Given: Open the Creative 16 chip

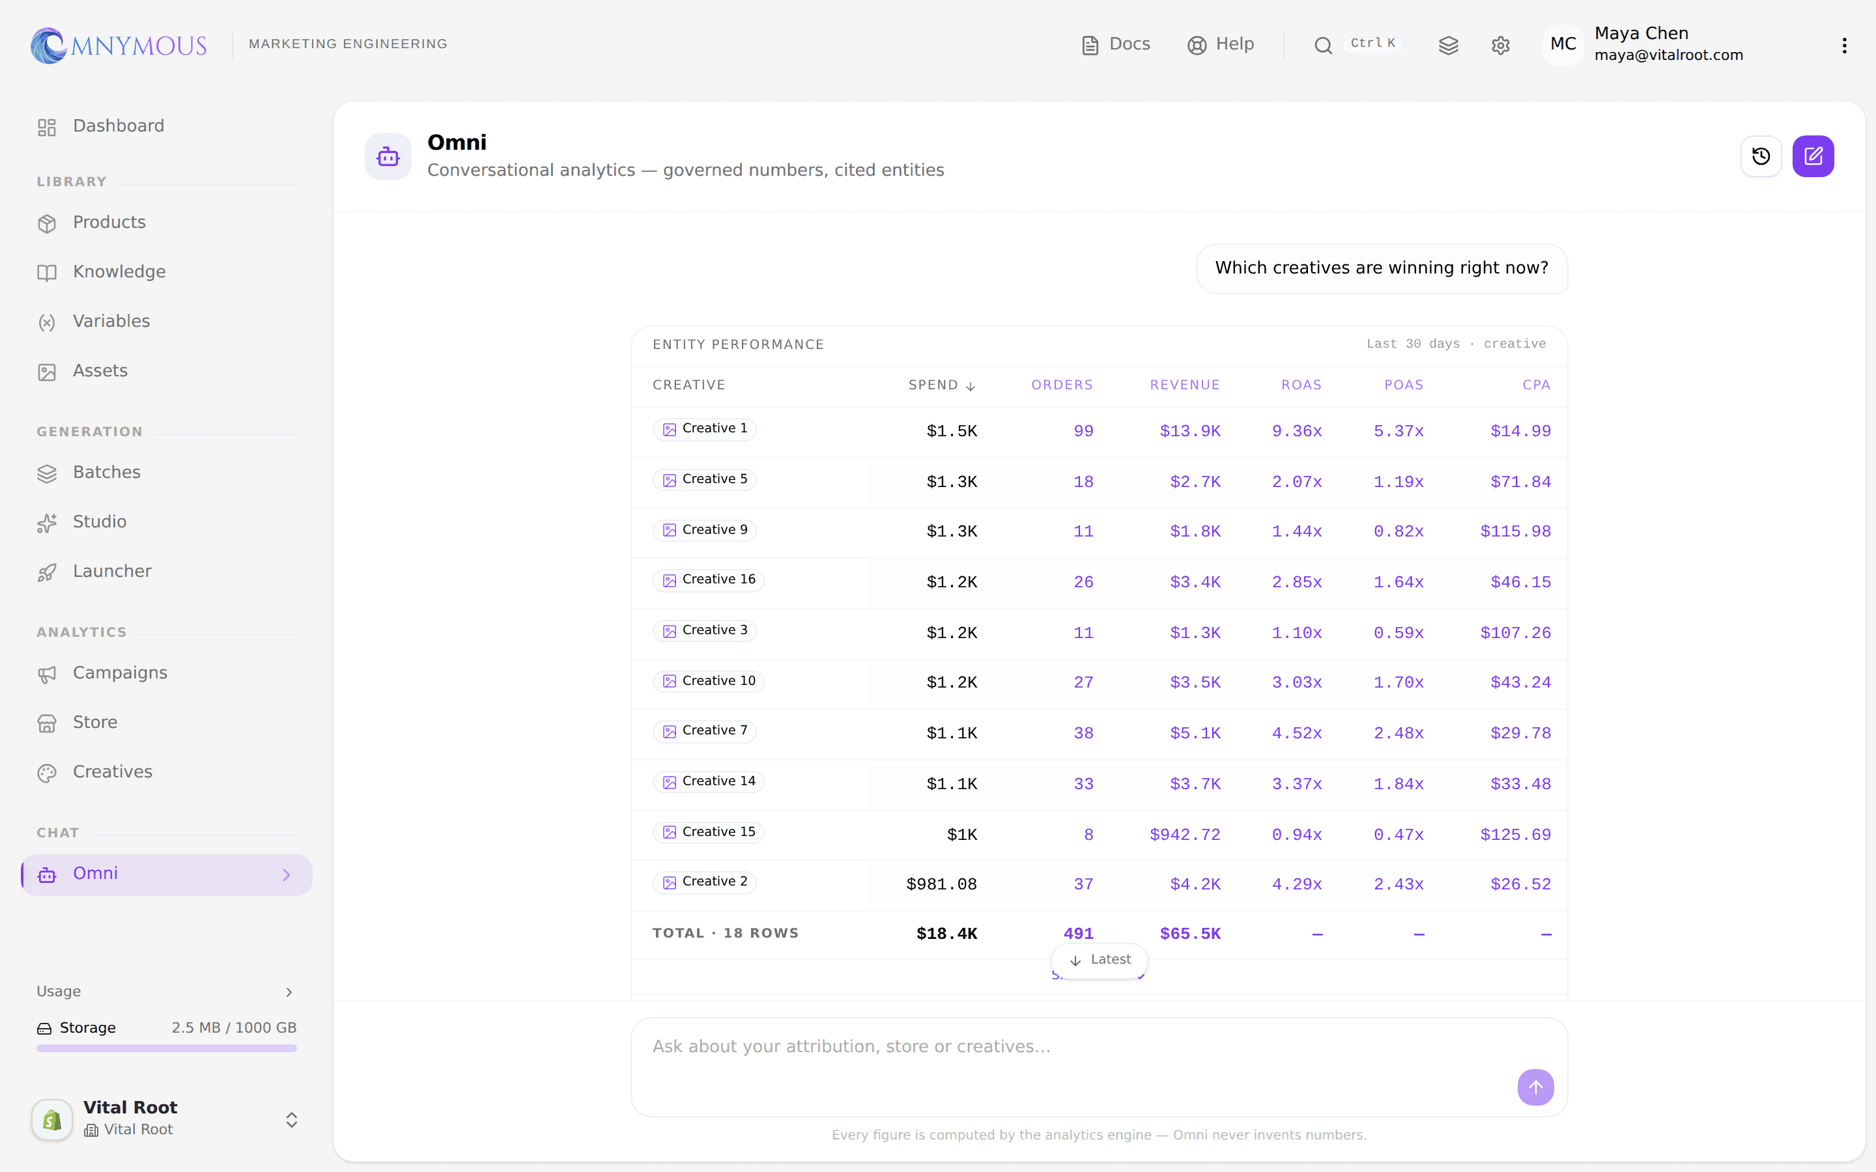Looking at the screenshot, I should coord(709,579).
